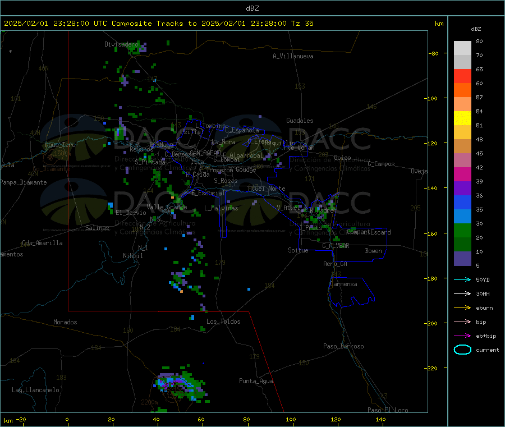
Task: Click the 'SAN_RAFAEL' city label
Action: pos(206,153)
